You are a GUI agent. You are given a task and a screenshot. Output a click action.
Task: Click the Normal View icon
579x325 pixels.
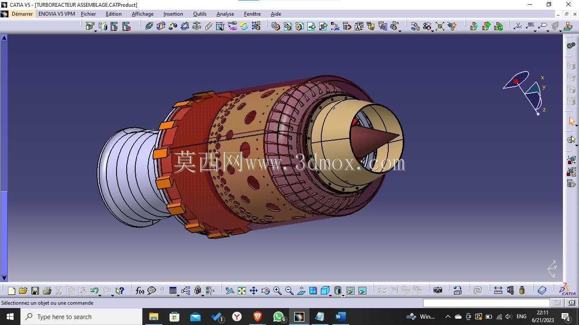click(x=301, y=290)
